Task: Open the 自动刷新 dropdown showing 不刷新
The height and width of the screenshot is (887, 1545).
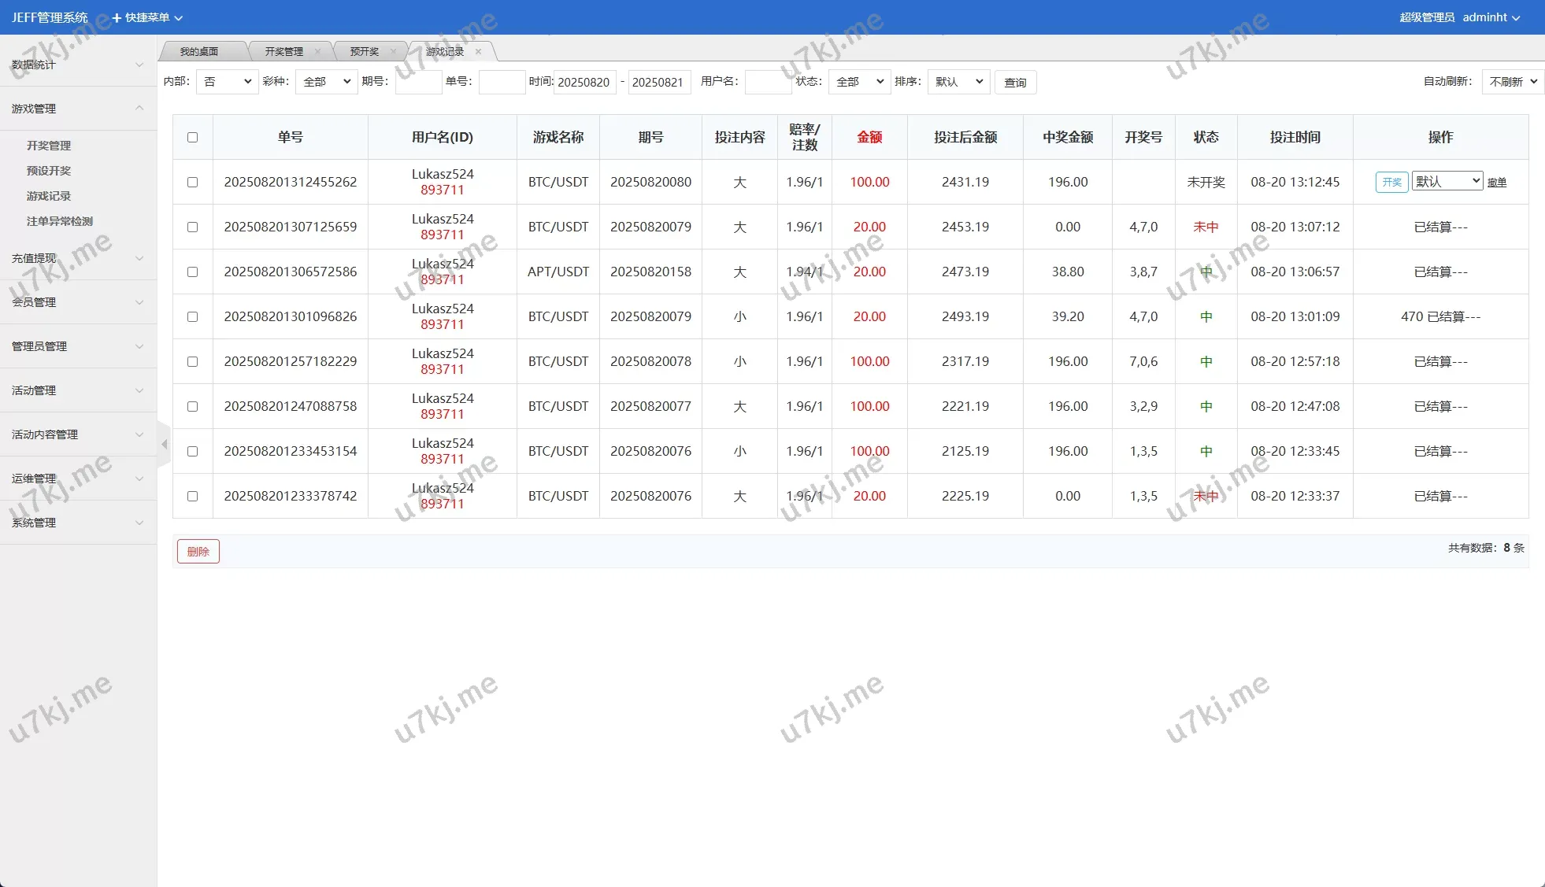Action: point(1512,82)
